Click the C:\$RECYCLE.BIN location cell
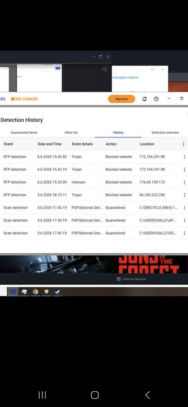Screen dimensions: 188x407 pos(158,208)
